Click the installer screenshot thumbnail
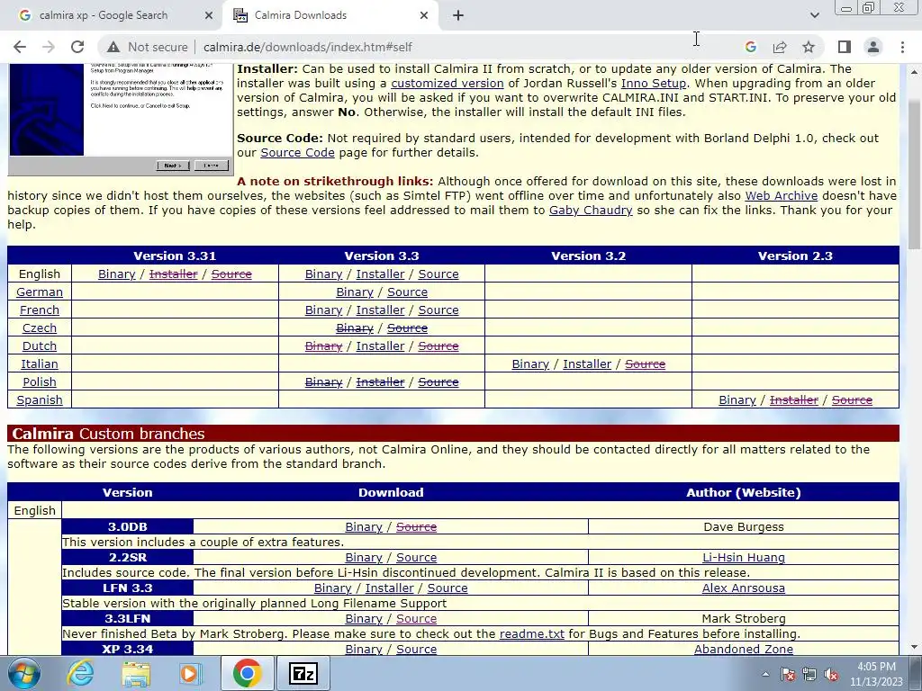Viewport: 922px width, 691px height. [x=120, y=120]
